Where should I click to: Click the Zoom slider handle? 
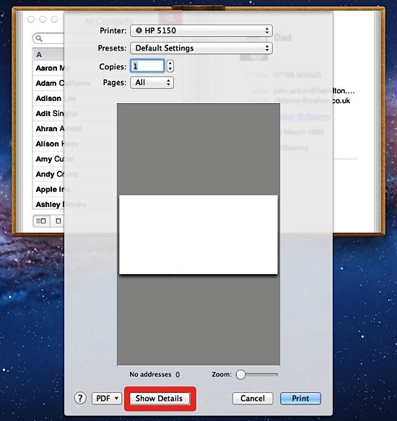[x=241, y=375]
